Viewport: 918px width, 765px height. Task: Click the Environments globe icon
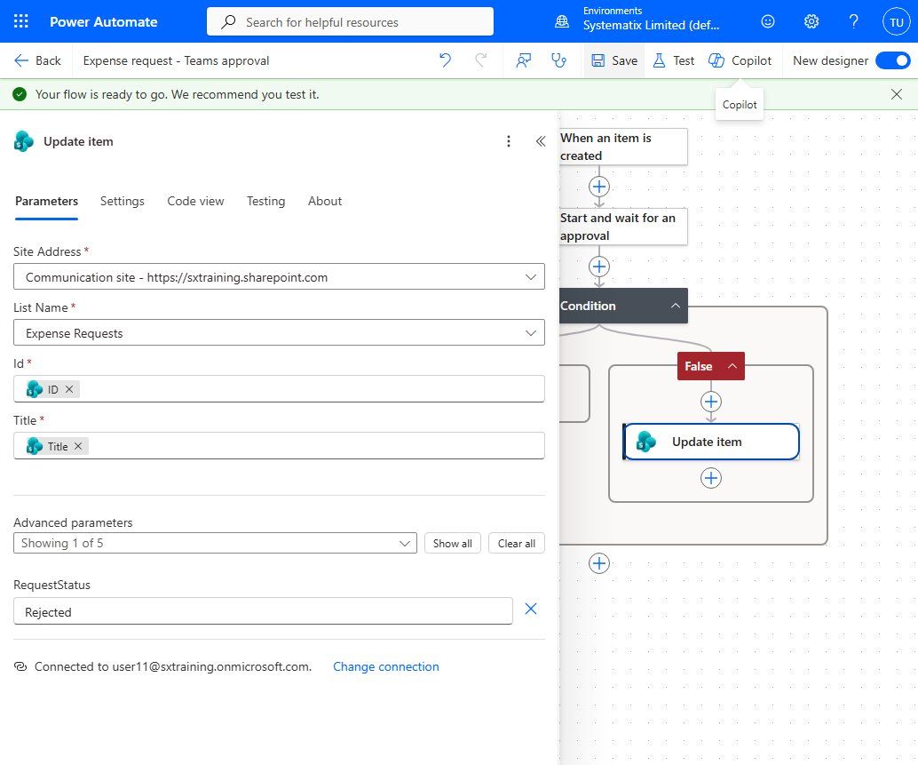561,21
